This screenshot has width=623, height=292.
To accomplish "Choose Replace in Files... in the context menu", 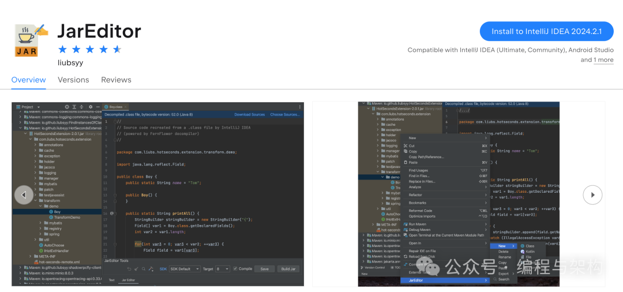I will pos(422,181).
